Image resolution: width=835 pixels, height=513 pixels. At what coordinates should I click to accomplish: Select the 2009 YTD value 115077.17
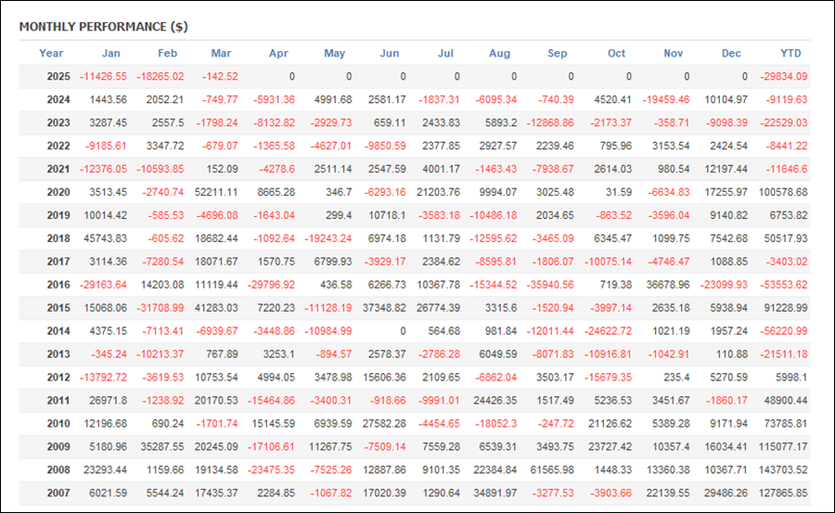tap(783, 447)
